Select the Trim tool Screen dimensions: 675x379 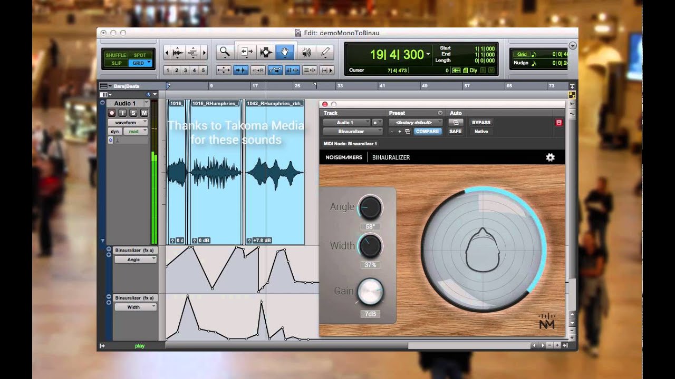click(x=247, y=52)
